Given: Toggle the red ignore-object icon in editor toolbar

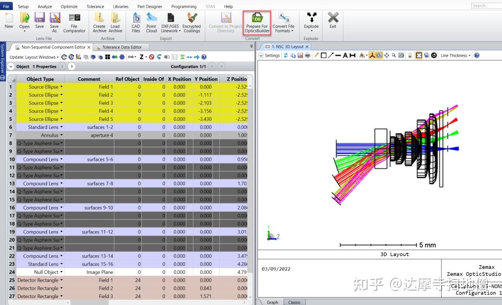Looking at the screenshot, I should tap(152, 56).
